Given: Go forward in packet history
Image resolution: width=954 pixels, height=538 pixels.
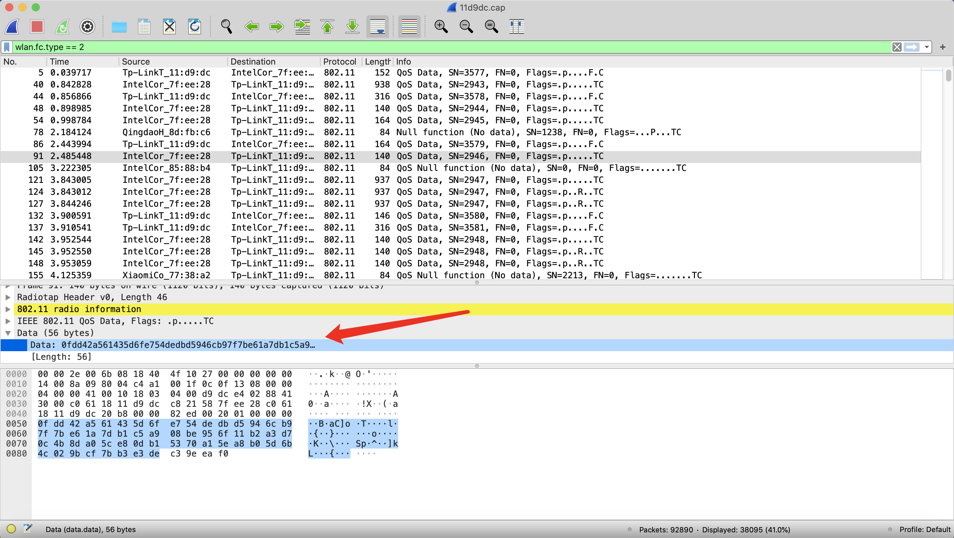Looking at the screenshot, I should click(x=277, y=27).
